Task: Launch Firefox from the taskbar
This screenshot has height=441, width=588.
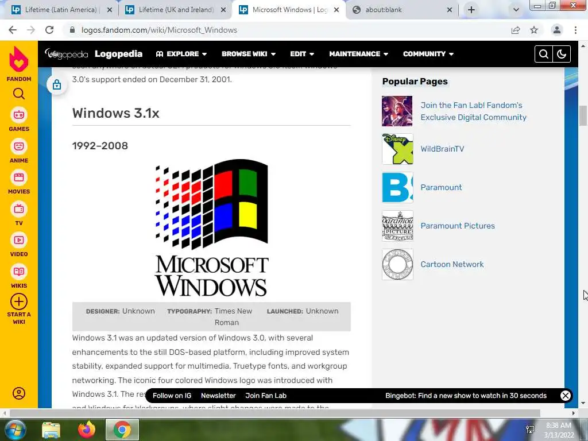Action: point(87,430)
